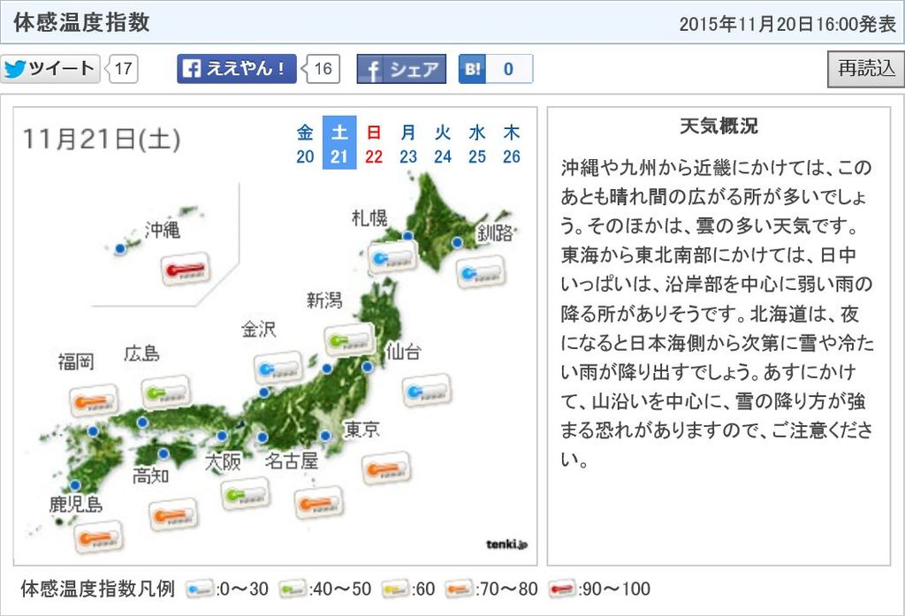Click the Sapporo thermometer icon
This screenshot has width=905, height=616.
392,258
